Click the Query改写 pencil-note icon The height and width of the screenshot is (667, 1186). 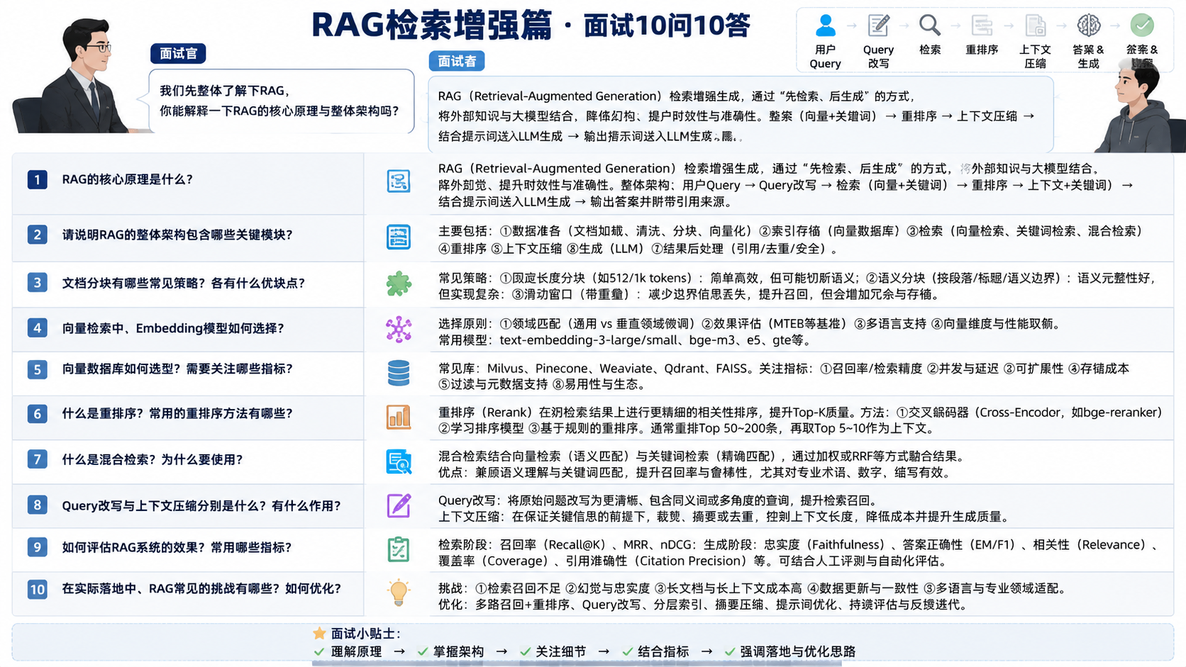[x=878, y=26]
